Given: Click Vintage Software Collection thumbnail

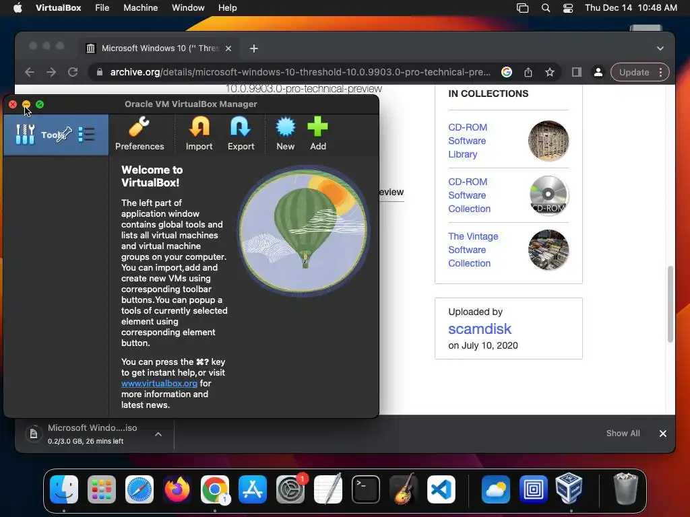Looking at the screenshot, I should tap(548, 250).
